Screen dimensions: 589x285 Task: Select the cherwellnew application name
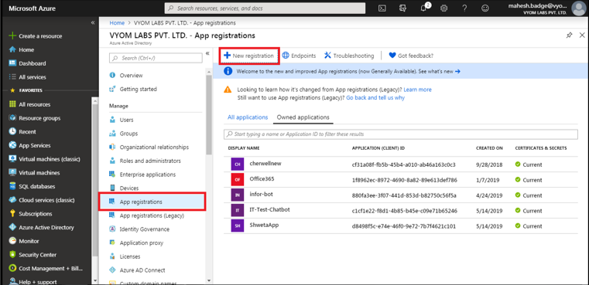click(x=265, y=164)
